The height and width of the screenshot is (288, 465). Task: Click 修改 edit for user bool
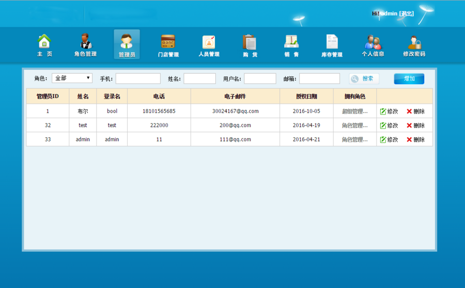pyautogui.click(x=389, y=111)
